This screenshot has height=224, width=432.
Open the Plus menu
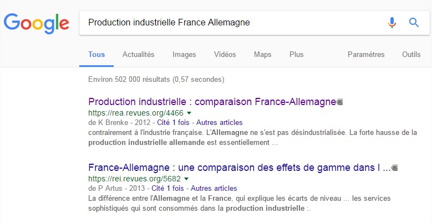pyautogui.click(x=297, y=54)
